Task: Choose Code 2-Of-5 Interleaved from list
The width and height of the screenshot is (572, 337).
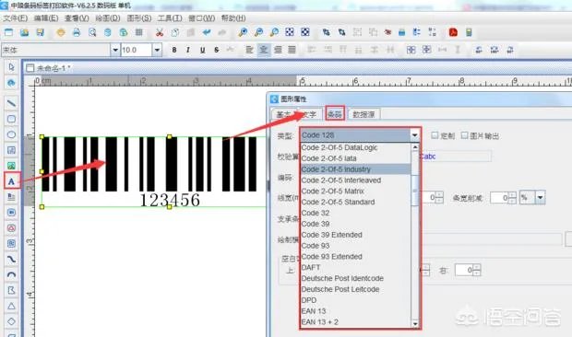Action: (356, 180)
